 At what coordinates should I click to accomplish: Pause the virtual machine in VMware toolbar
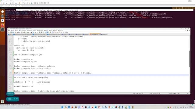pyautogui.click(x=19, y=3)
